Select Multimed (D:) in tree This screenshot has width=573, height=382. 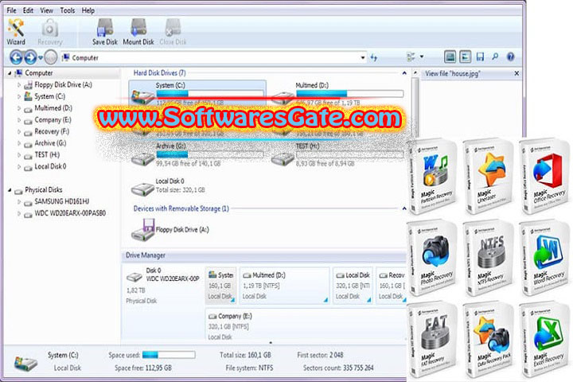(53, 108)
